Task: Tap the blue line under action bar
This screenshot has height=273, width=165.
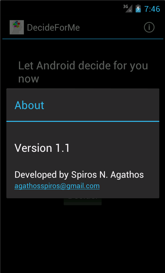Action: pyautogui.click(x=83, y=39)
